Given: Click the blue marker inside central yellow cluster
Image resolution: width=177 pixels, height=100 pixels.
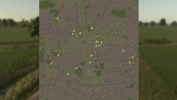Looking at the screenshot, I should pos(95,43).
